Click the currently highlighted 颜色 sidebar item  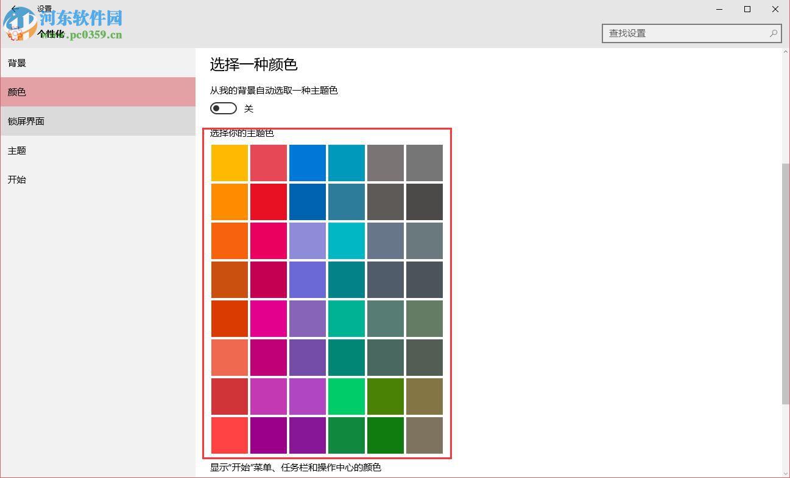click(x=16, y=92)
